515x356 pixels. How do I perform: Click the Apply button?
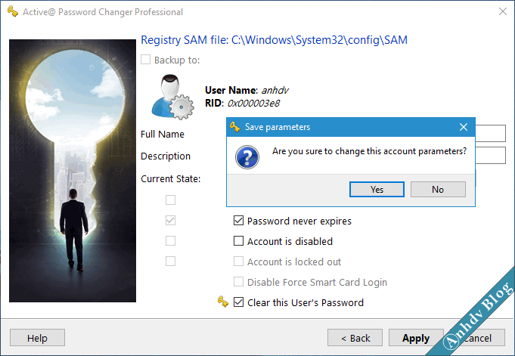[416, 338]
